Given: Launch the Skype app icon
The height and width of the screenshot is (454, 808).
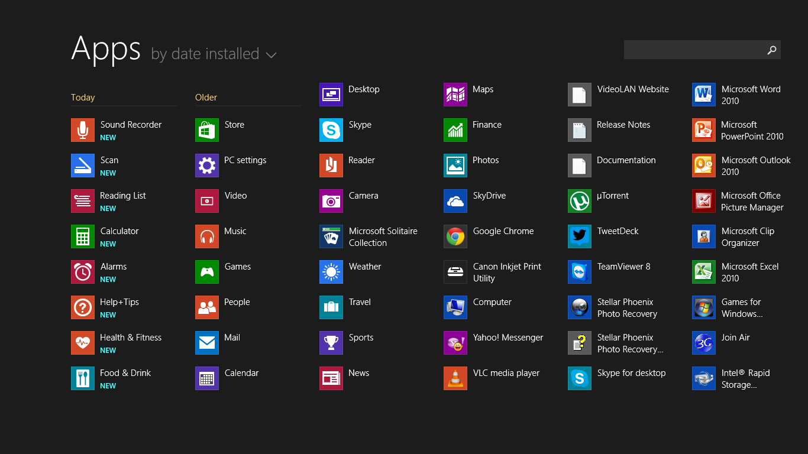Looking at the screenshot, I should [x=331, y=130].
